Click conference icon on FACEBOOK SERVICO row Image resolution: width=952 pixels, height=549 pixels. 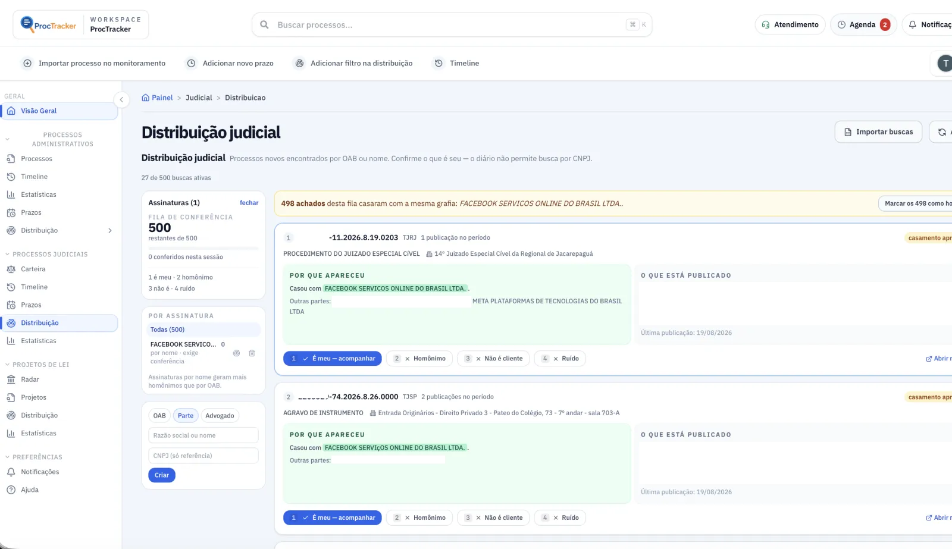point(236,353)
